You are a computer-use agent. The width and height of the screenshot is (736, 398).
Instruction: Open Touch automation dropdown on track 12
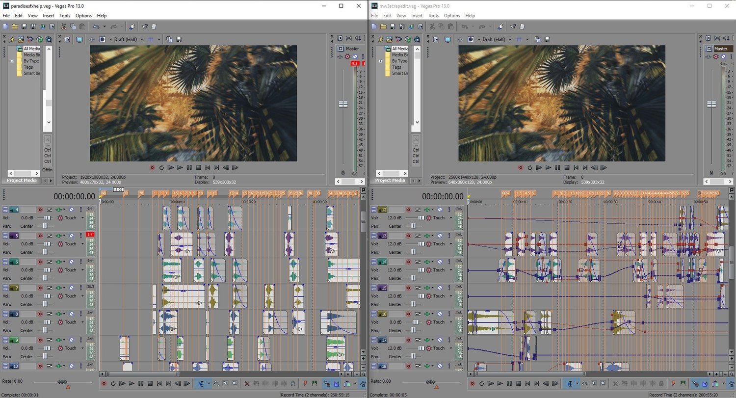(450, 218)
